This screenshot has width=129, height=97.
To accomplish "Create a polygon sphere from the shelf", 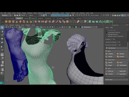I will [6, 22].
